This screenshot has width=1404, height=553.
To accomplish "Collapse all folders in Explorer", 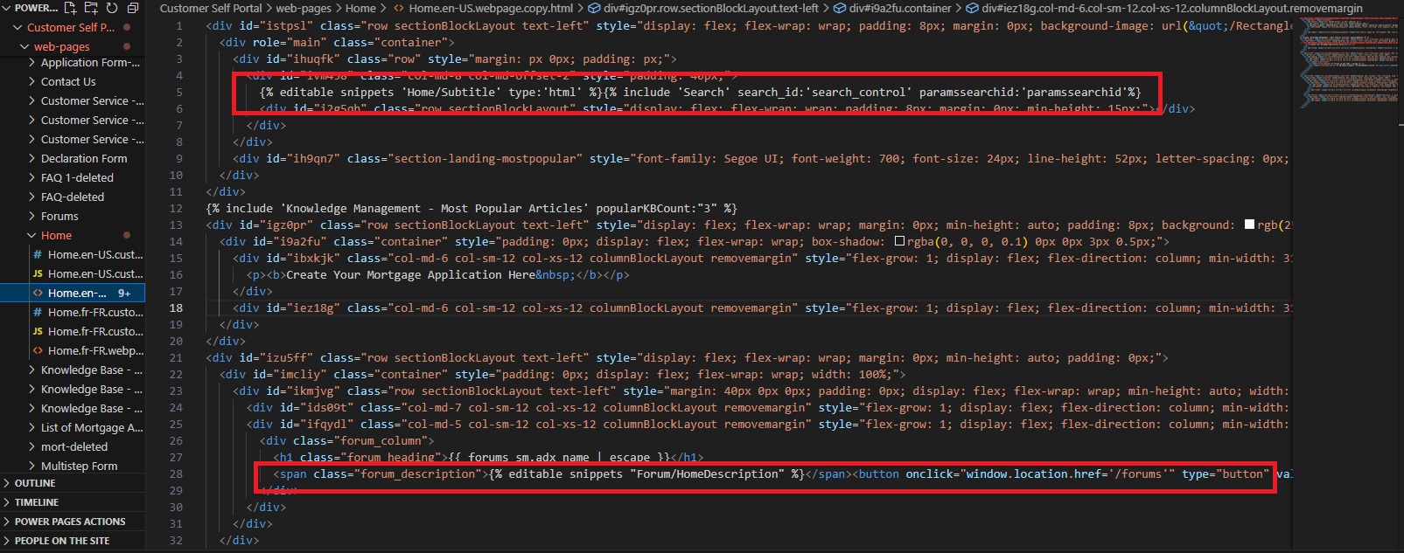I will point(133,8).
